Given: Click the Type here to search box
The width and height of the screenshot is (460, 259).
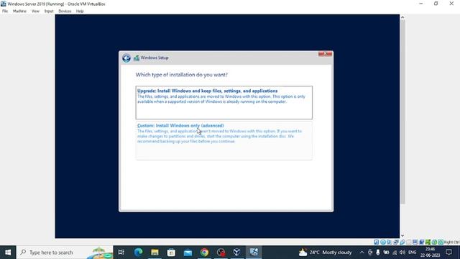Looking at the screenshot, I should 65,253.
